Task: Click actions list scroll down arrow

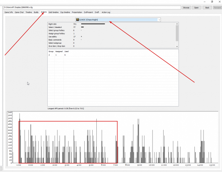Action: [x=177, y=46]
